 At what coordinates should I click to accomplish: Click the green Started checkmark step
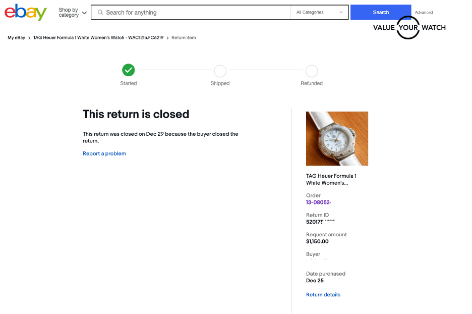coord(129,71)
